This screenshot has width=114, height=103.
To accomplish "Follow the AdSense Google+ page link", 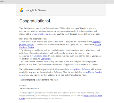I will point(94,72).
